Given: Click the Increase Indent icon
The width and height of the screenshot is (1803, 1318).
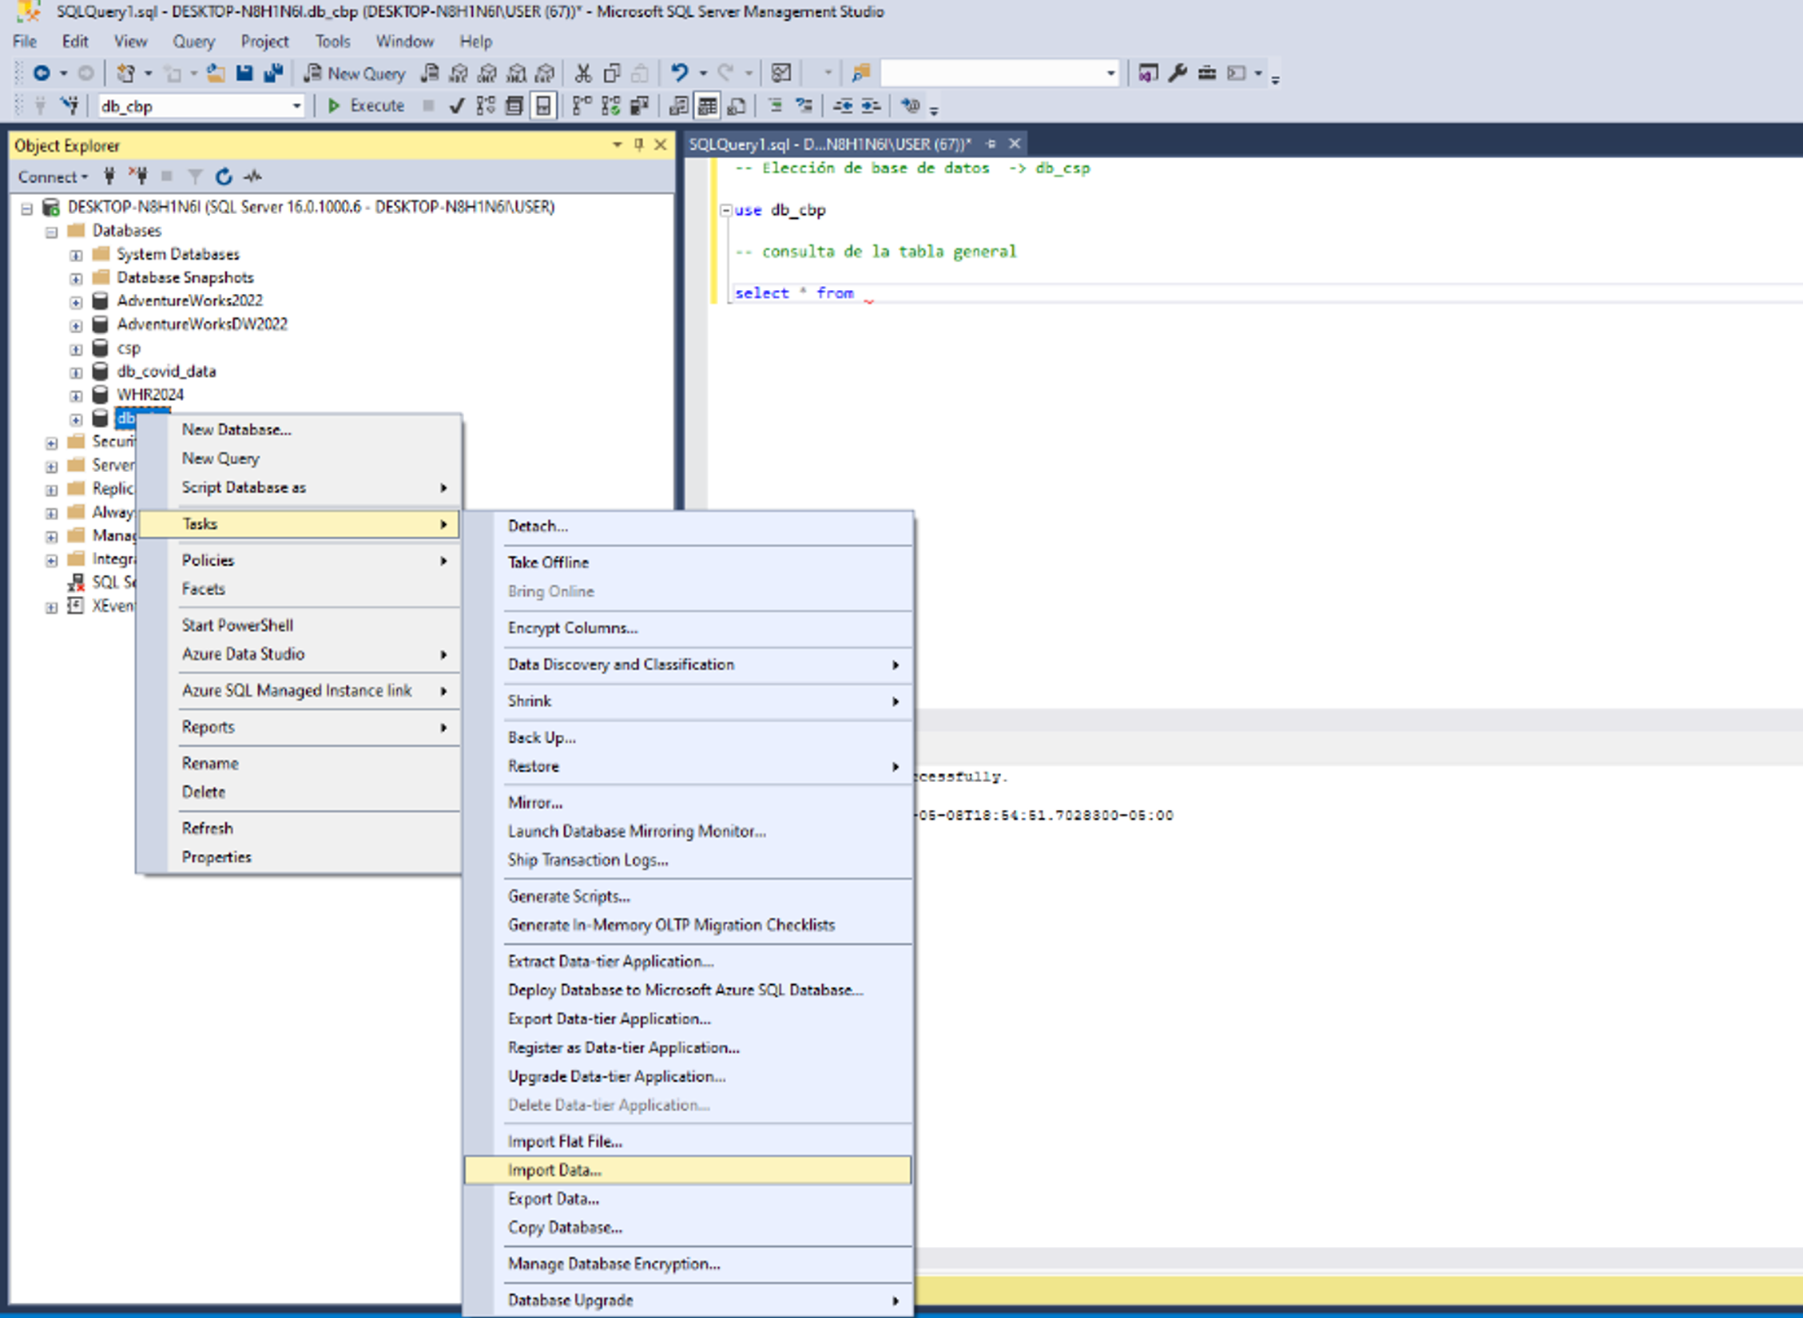Looking at the screenshot, I should tap(871, 105).
